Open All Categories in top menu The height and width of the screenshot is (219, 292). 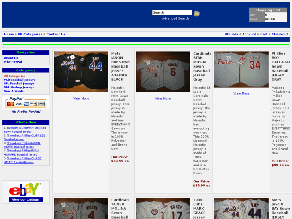(x=30, y=34)
